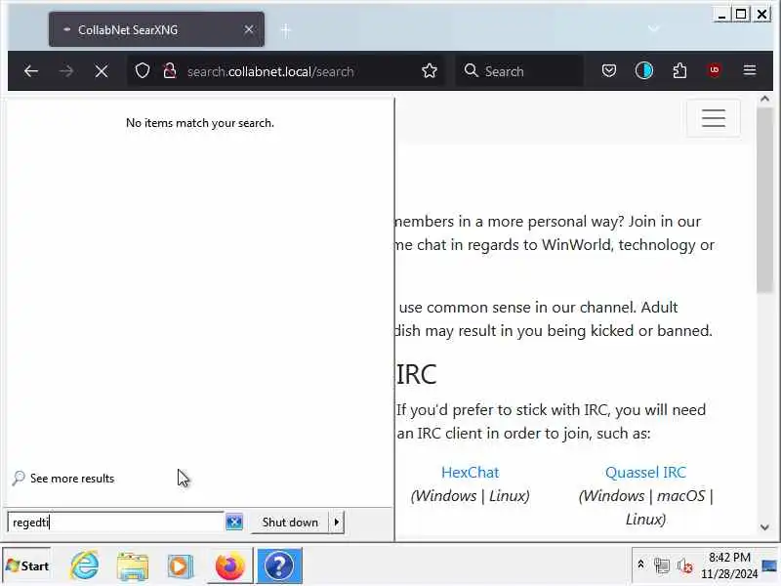List all tabs with the chevron arrow
Image resolution: width=781 pixels, height=586 pixels.
(653, 29)
